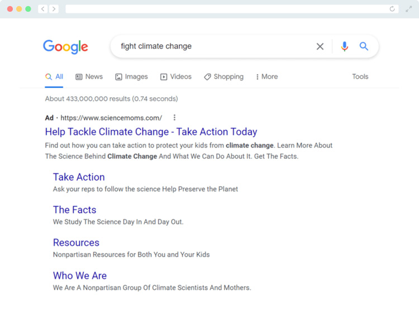Screen dimensions: 419x310
Task: Open the Resources sitelink
Action: (76, 242)
